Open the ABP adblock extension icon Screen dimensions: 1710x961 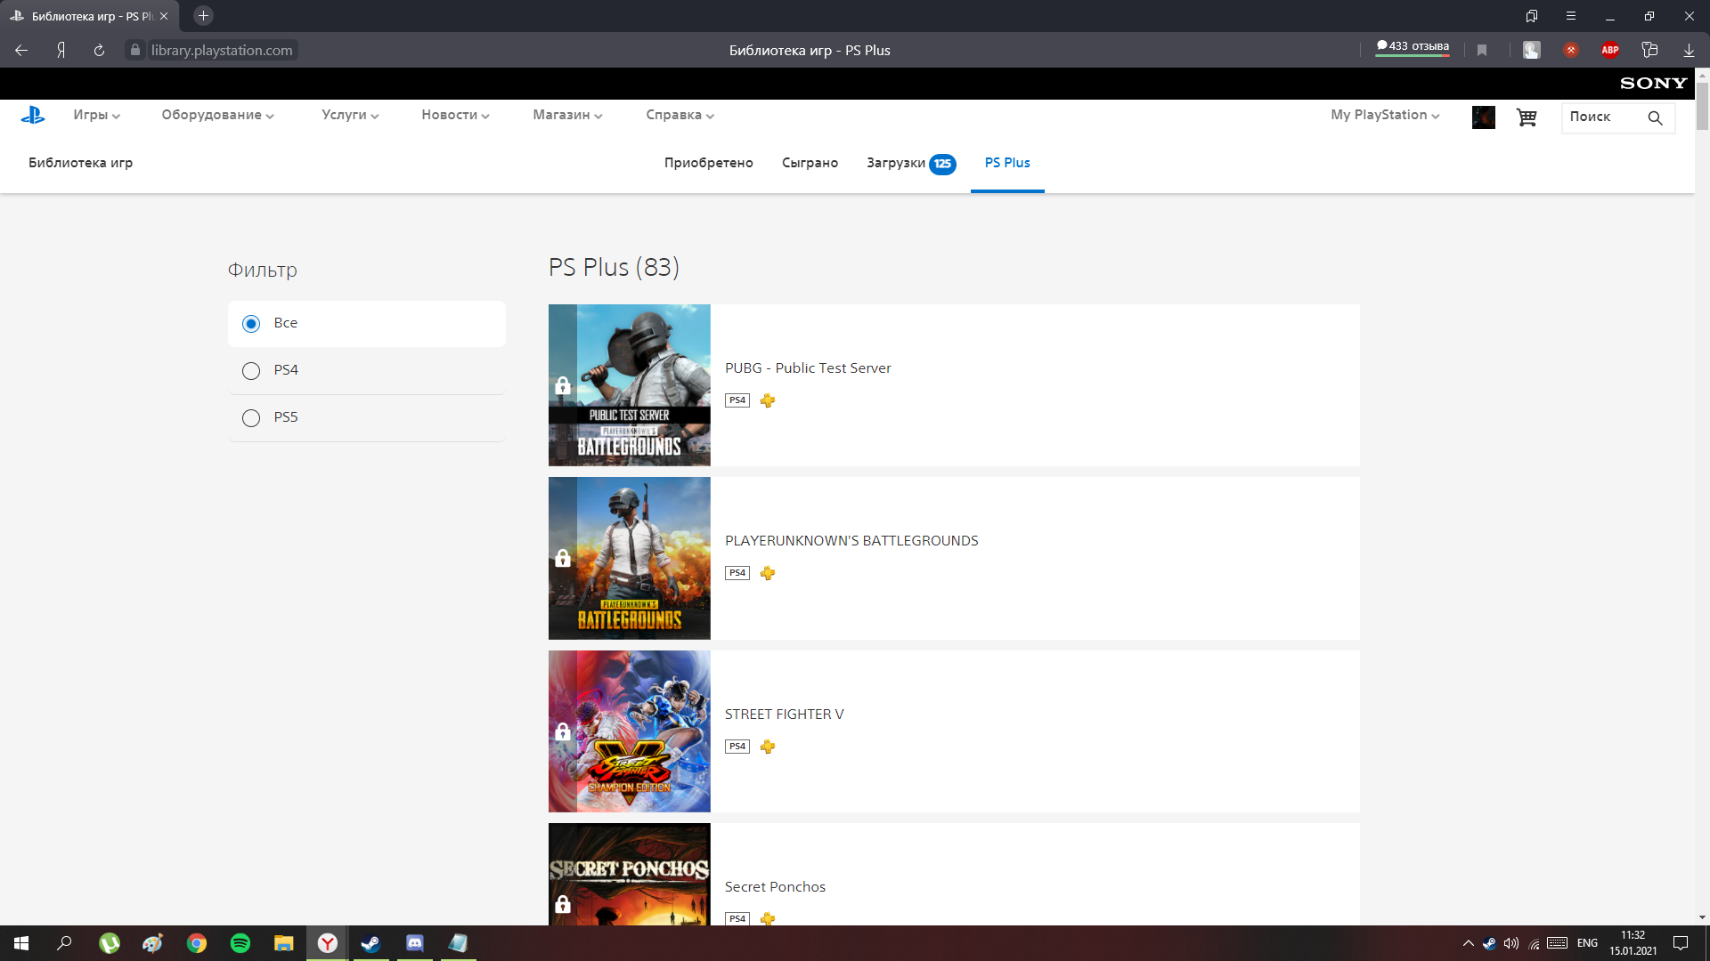(x=1610, y=50)
